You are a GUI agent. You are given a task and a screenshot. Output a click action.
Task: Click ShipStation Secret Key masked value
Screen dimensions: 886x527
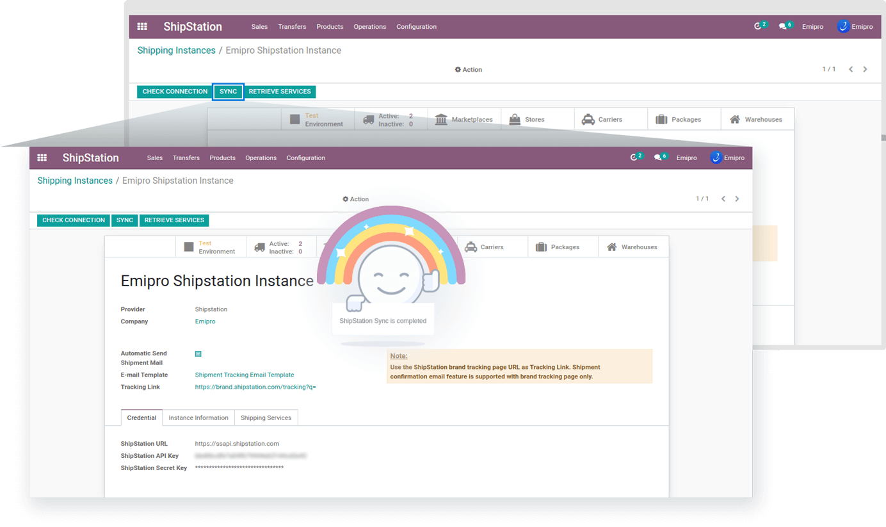(x=239, y=468)
